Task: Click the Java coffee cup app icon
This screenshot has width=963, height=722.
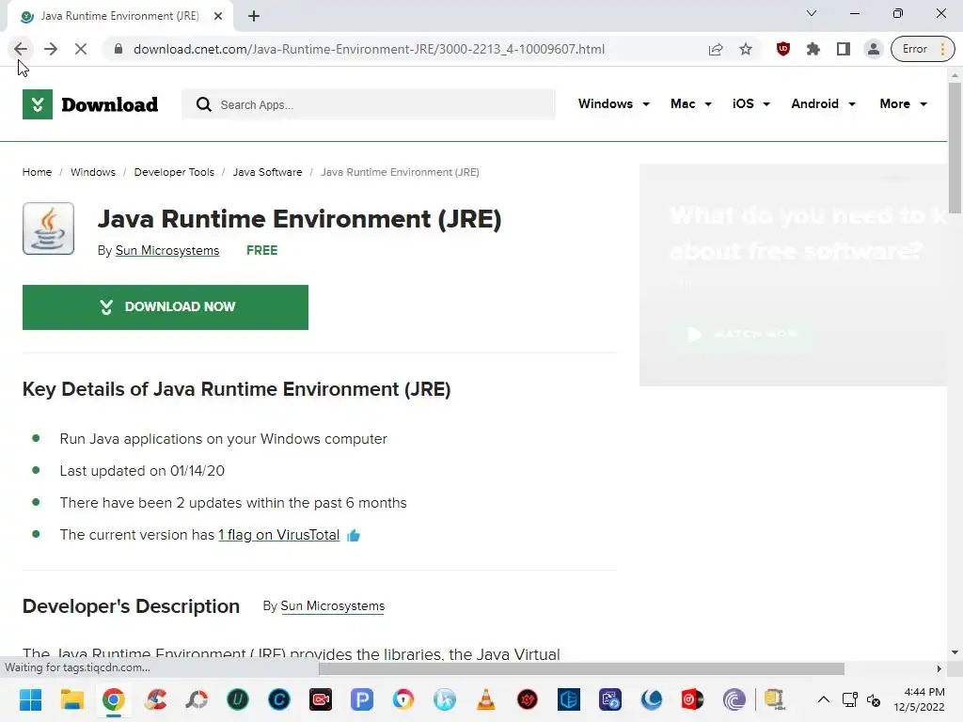Action: point(49,228)
